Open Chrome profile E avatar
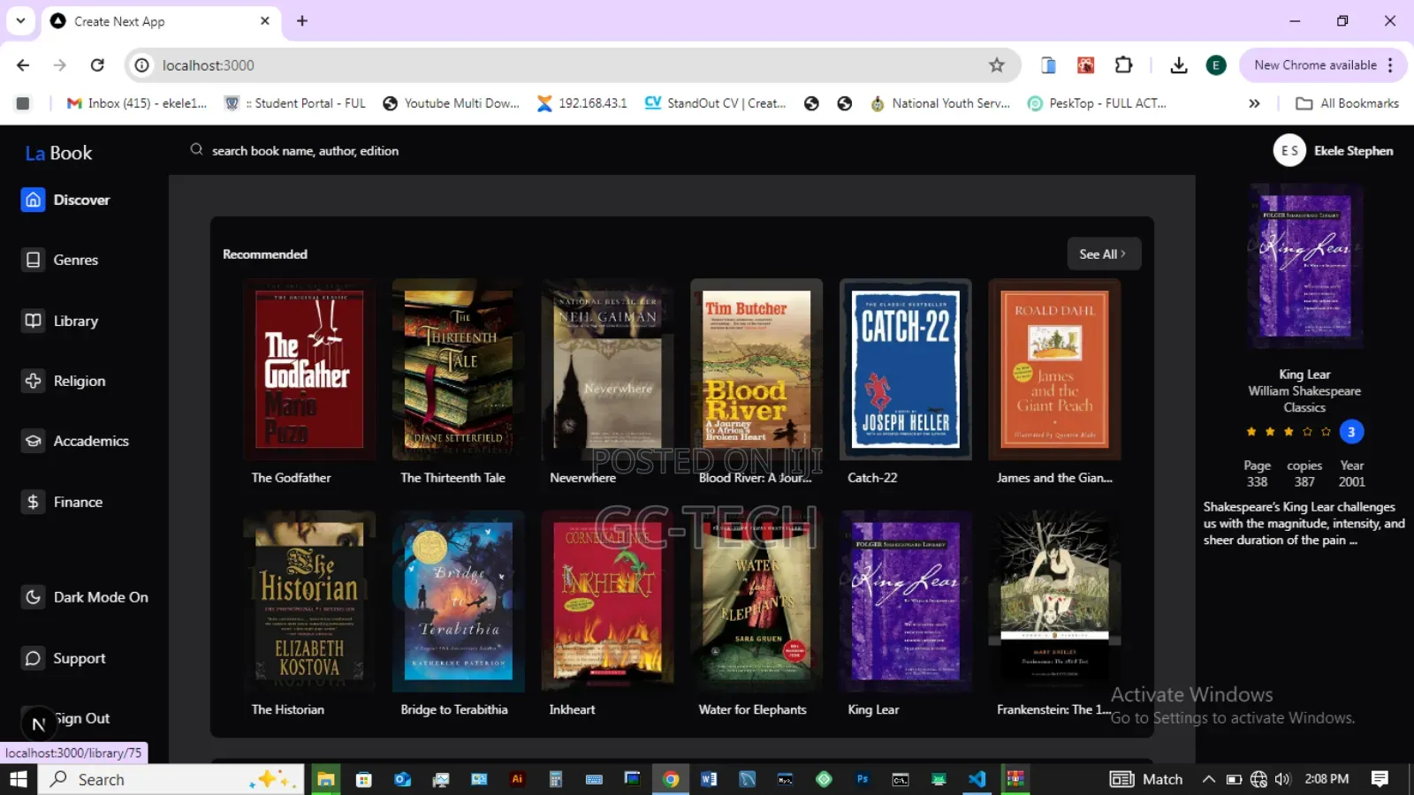The width and height of the screenshot is (1414, 795). pyautogui.click(x=1216, y=65)
